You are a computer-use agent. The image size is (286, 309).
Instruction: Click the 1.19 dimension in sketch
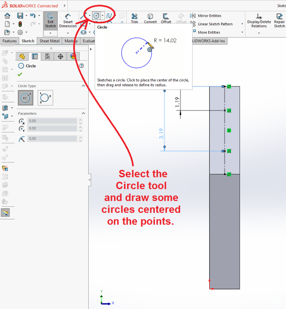[x=177, y=102]
